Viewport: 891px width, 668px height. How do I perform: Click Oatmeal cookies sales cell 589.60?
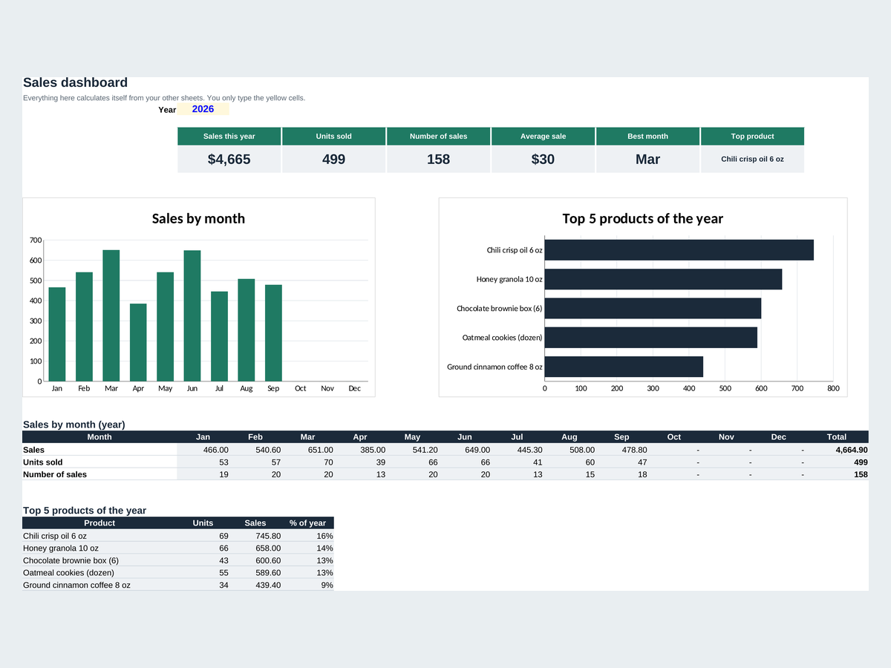(255, 573)
